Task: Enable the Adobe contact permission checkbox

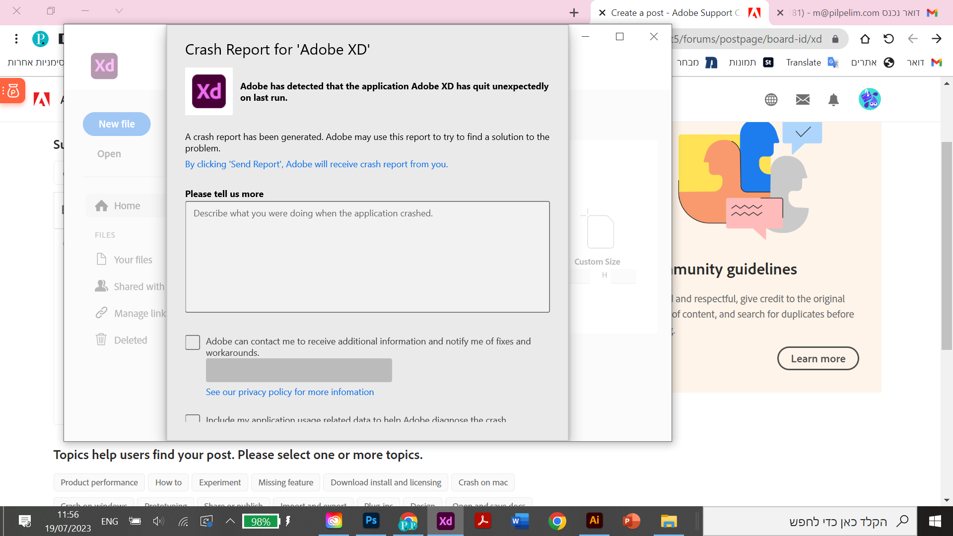Action: [x=193, y=342]
